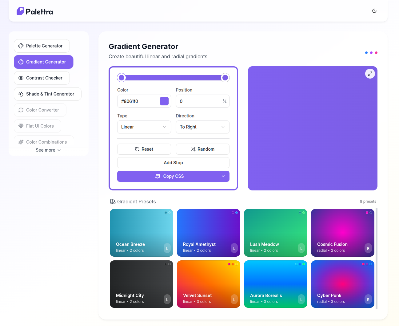The image size is (399, 326).
Task: Select the Shade & Tint Generator
Action: pos(48,94)
